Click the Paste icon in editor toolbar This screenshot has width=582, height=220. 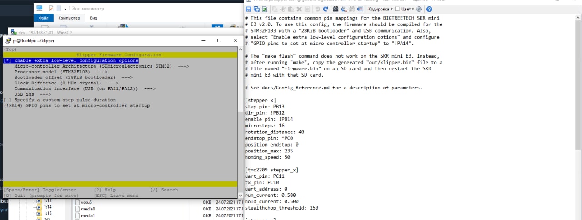tap(291, 9)
